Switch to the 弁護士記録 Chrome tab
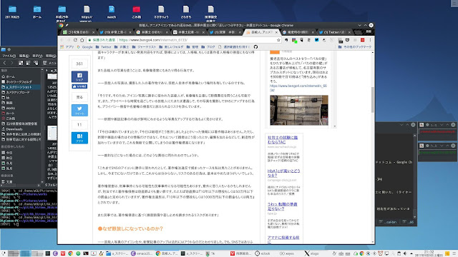This screenshot has height=257, width=458. pyautogui.click(x=189, y=32)
